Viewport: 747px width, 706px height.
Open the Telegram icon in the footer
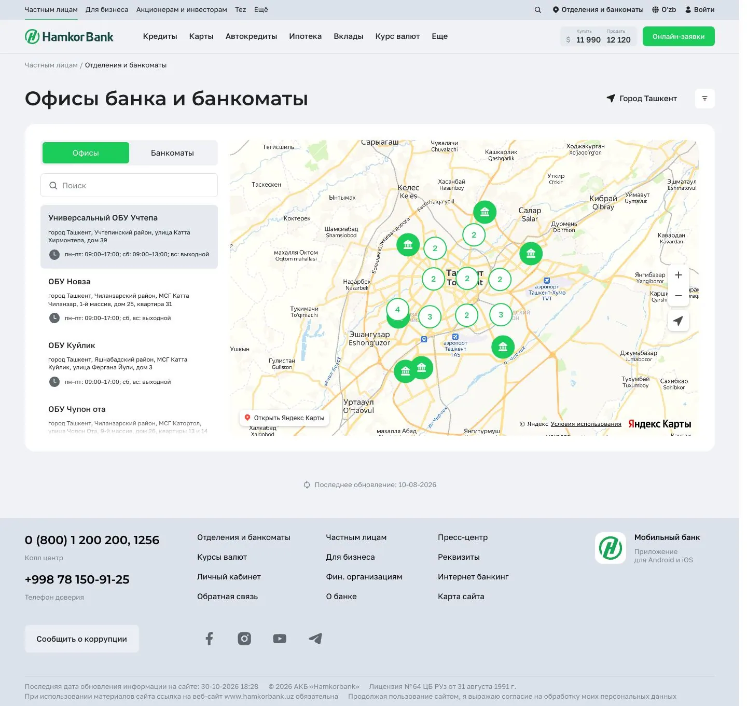[x=315, y=639]
